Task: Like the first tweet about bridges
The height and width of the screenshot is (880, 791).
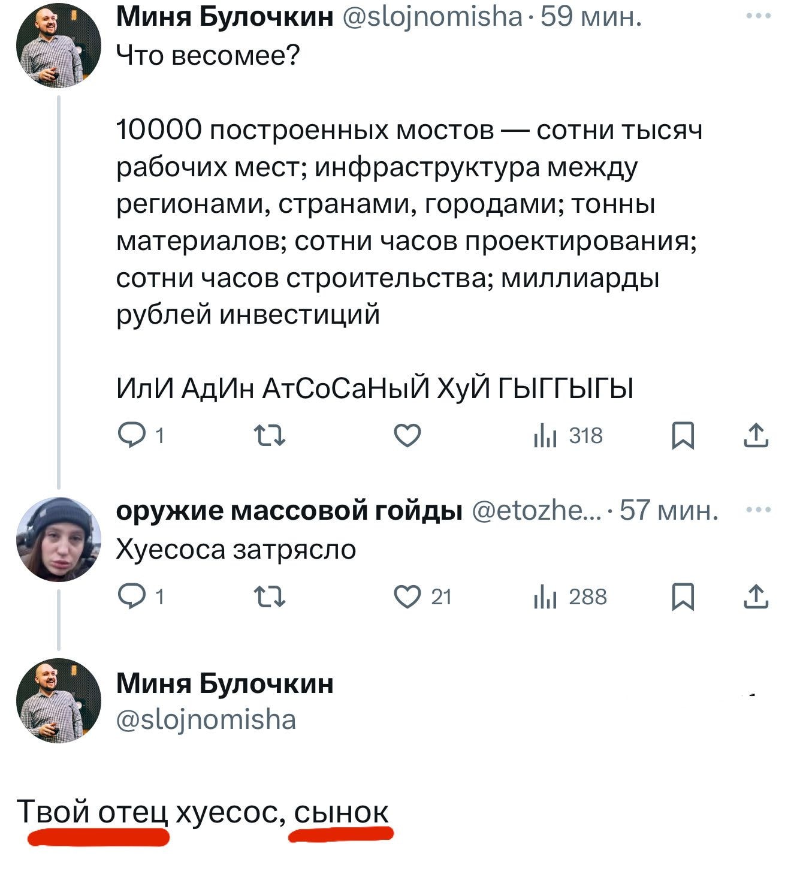Action: (x=407, y=436)
